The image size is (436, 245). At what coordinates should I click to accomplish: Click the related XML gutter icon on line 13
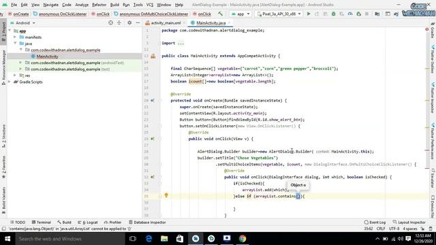click(x=153, y=56)
